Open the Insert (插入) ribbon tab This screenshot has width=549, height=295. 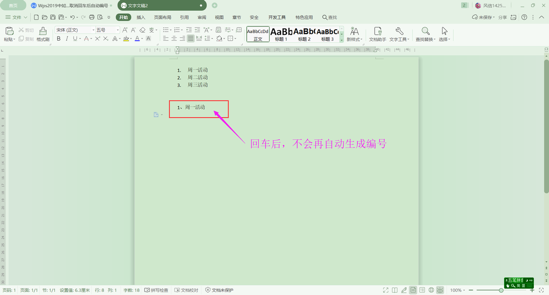(x=141, y=17)
